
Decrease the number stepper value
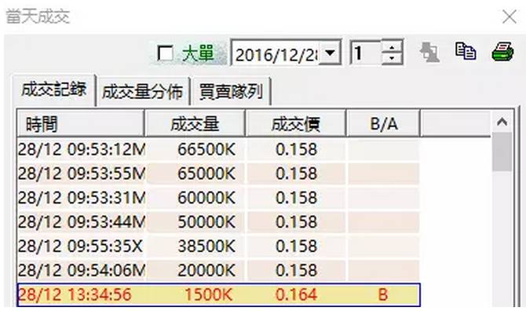[392, 58]
